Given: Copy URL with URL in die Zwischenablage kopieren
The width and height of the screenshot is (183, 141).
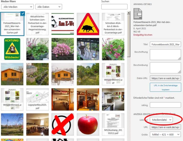Looking at the screenshot, I should click(165, 87).
